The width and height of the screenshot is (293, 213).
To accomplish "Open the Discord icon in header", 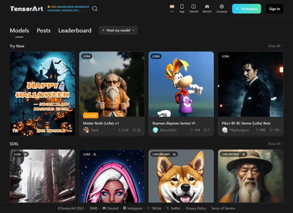I will coord(207,7).
